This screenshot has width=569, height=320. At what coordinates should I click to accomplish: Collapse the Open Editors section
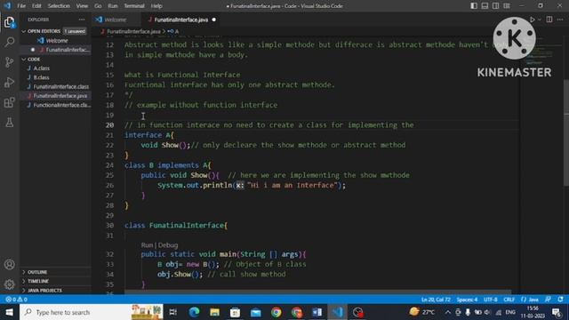[44, 31]
